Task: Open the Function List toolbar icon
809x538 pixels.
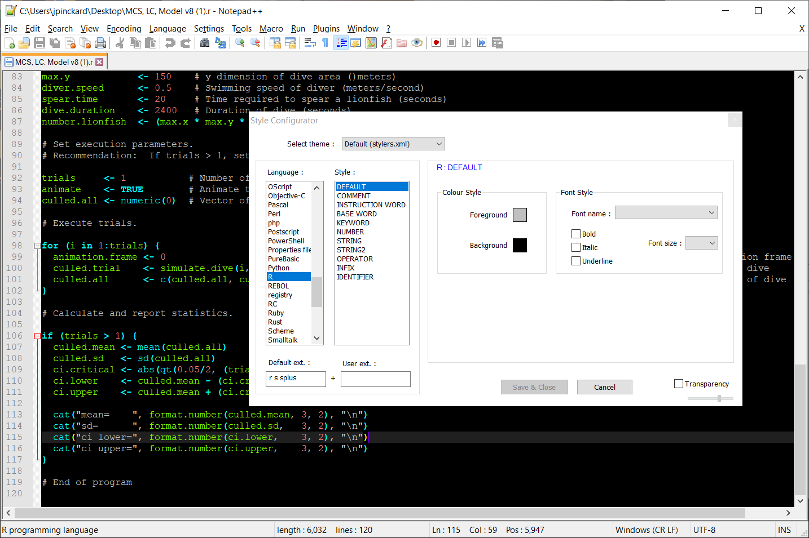Action: 386,43
